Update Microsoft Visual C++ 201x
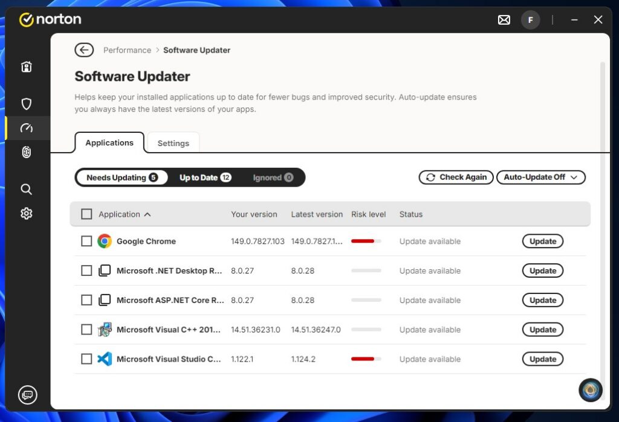 (543, 329)
